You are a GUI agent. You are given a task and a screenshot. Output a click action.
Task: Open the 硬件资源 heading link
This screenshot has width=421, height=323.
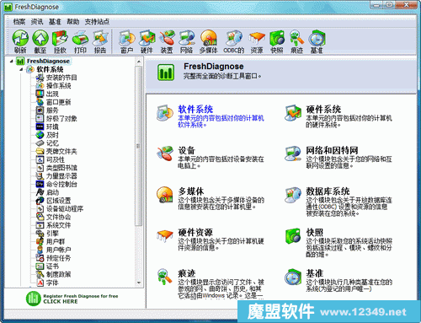tap(195, 232)
